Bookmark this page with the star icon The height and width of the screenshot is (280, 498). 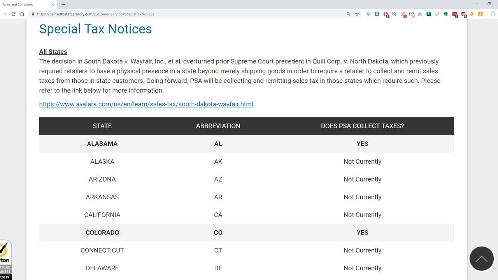pyautogui.click(x=357, y=14)
